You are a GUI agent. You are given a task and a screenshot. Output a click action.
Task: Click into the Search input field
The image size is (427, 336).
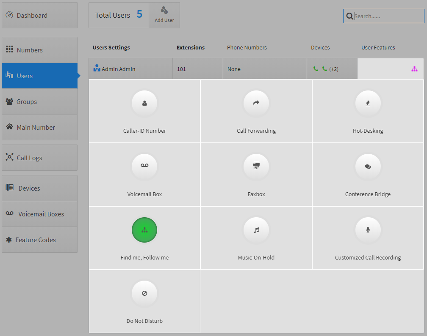388,16
